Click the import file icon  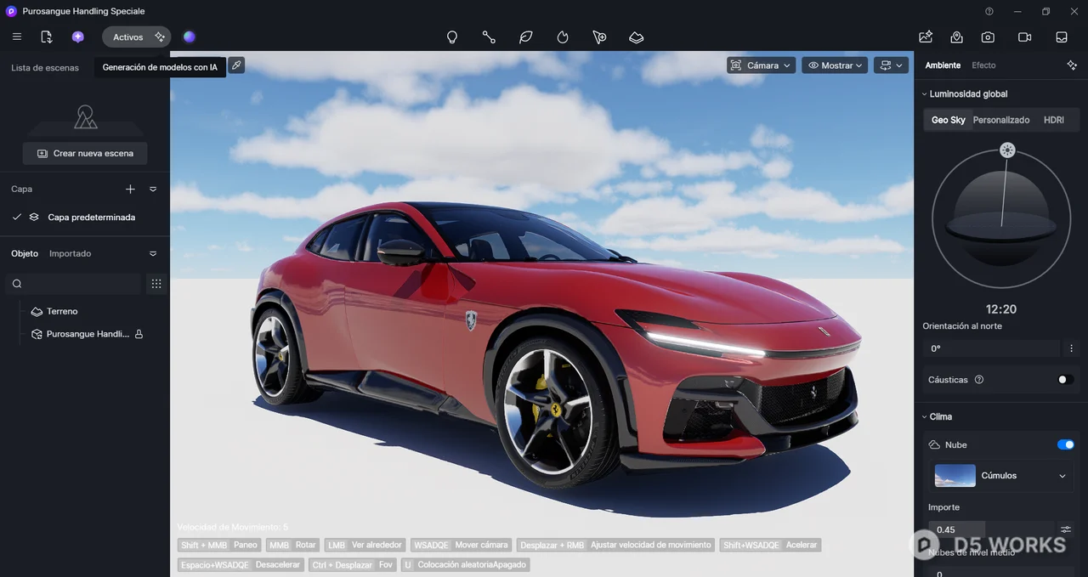click(47, 37)
